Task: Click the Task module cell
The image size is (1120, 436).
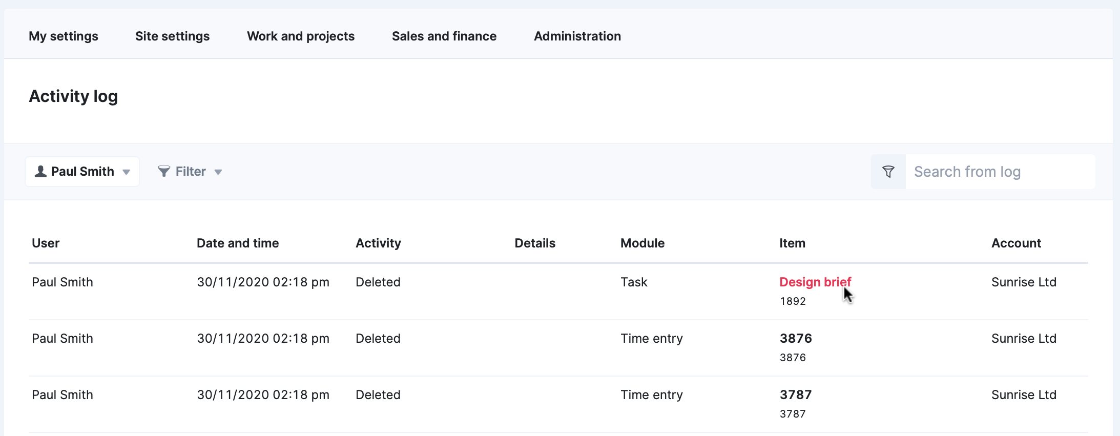Action: (634, 282)
